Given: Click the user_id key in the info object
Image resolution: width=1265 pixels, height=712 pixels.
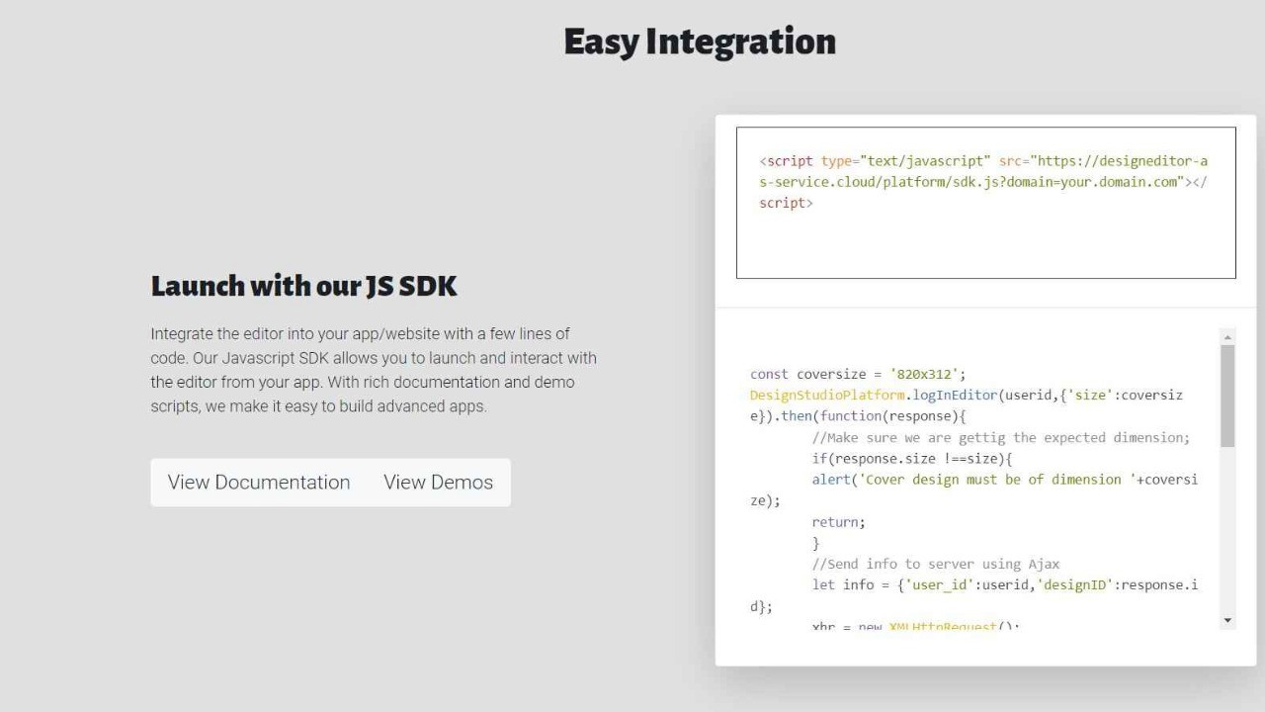Looking at the screenshot, I should point(939,584).
